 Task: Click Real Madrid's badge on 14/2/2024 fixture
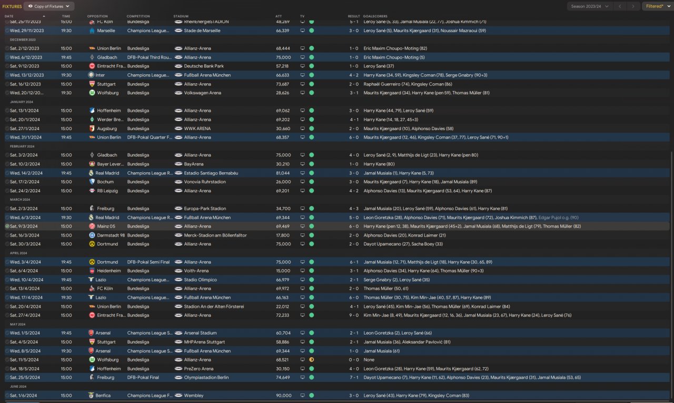tap(92, 173)
